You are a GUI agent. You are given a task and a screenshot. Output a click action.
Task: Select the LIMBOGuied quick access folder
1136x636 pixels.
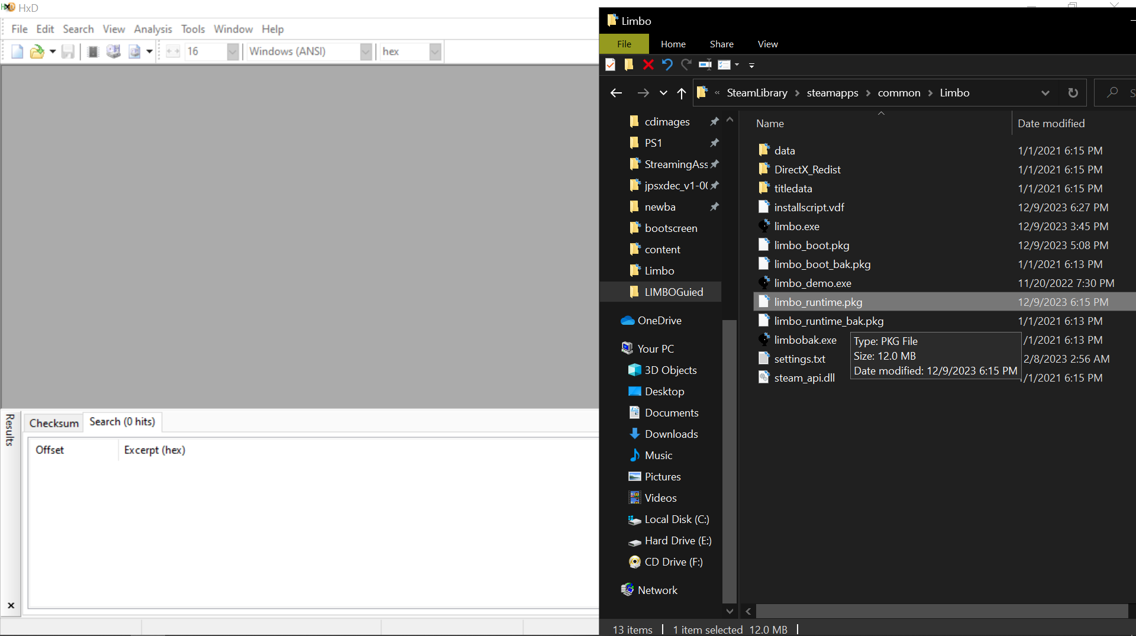[x=673, y=292]
